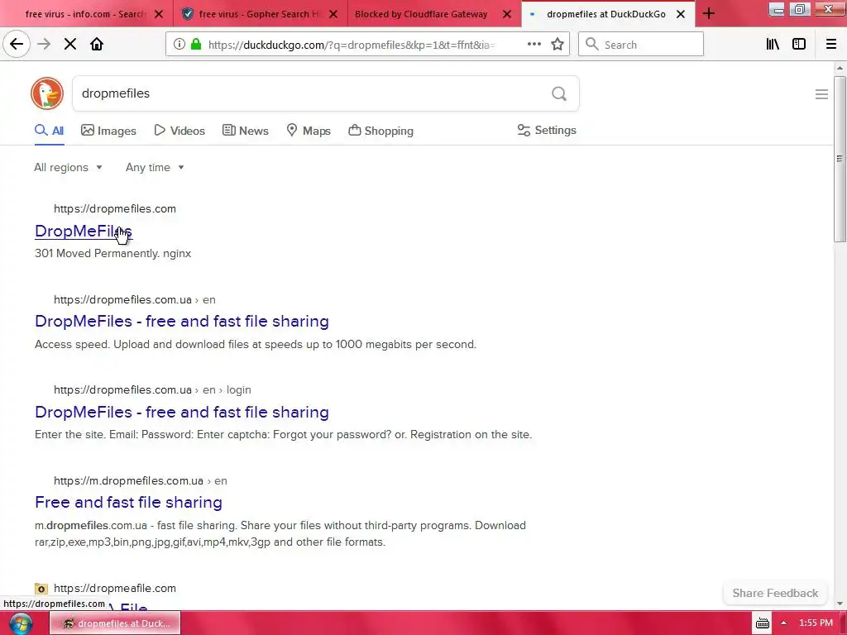
Task: Click the 1:55 PM system clock
Action: pyautogui.click(x=816, y=623)
